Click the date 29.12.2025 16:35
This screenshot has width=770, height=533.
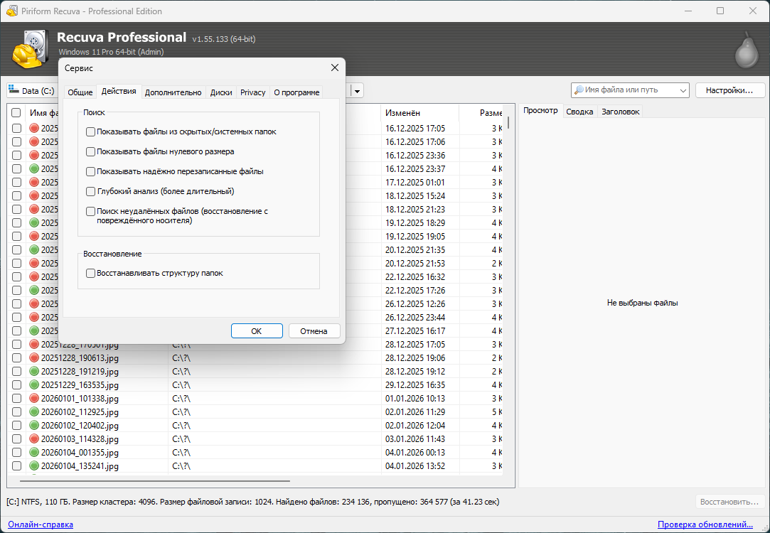415,384
